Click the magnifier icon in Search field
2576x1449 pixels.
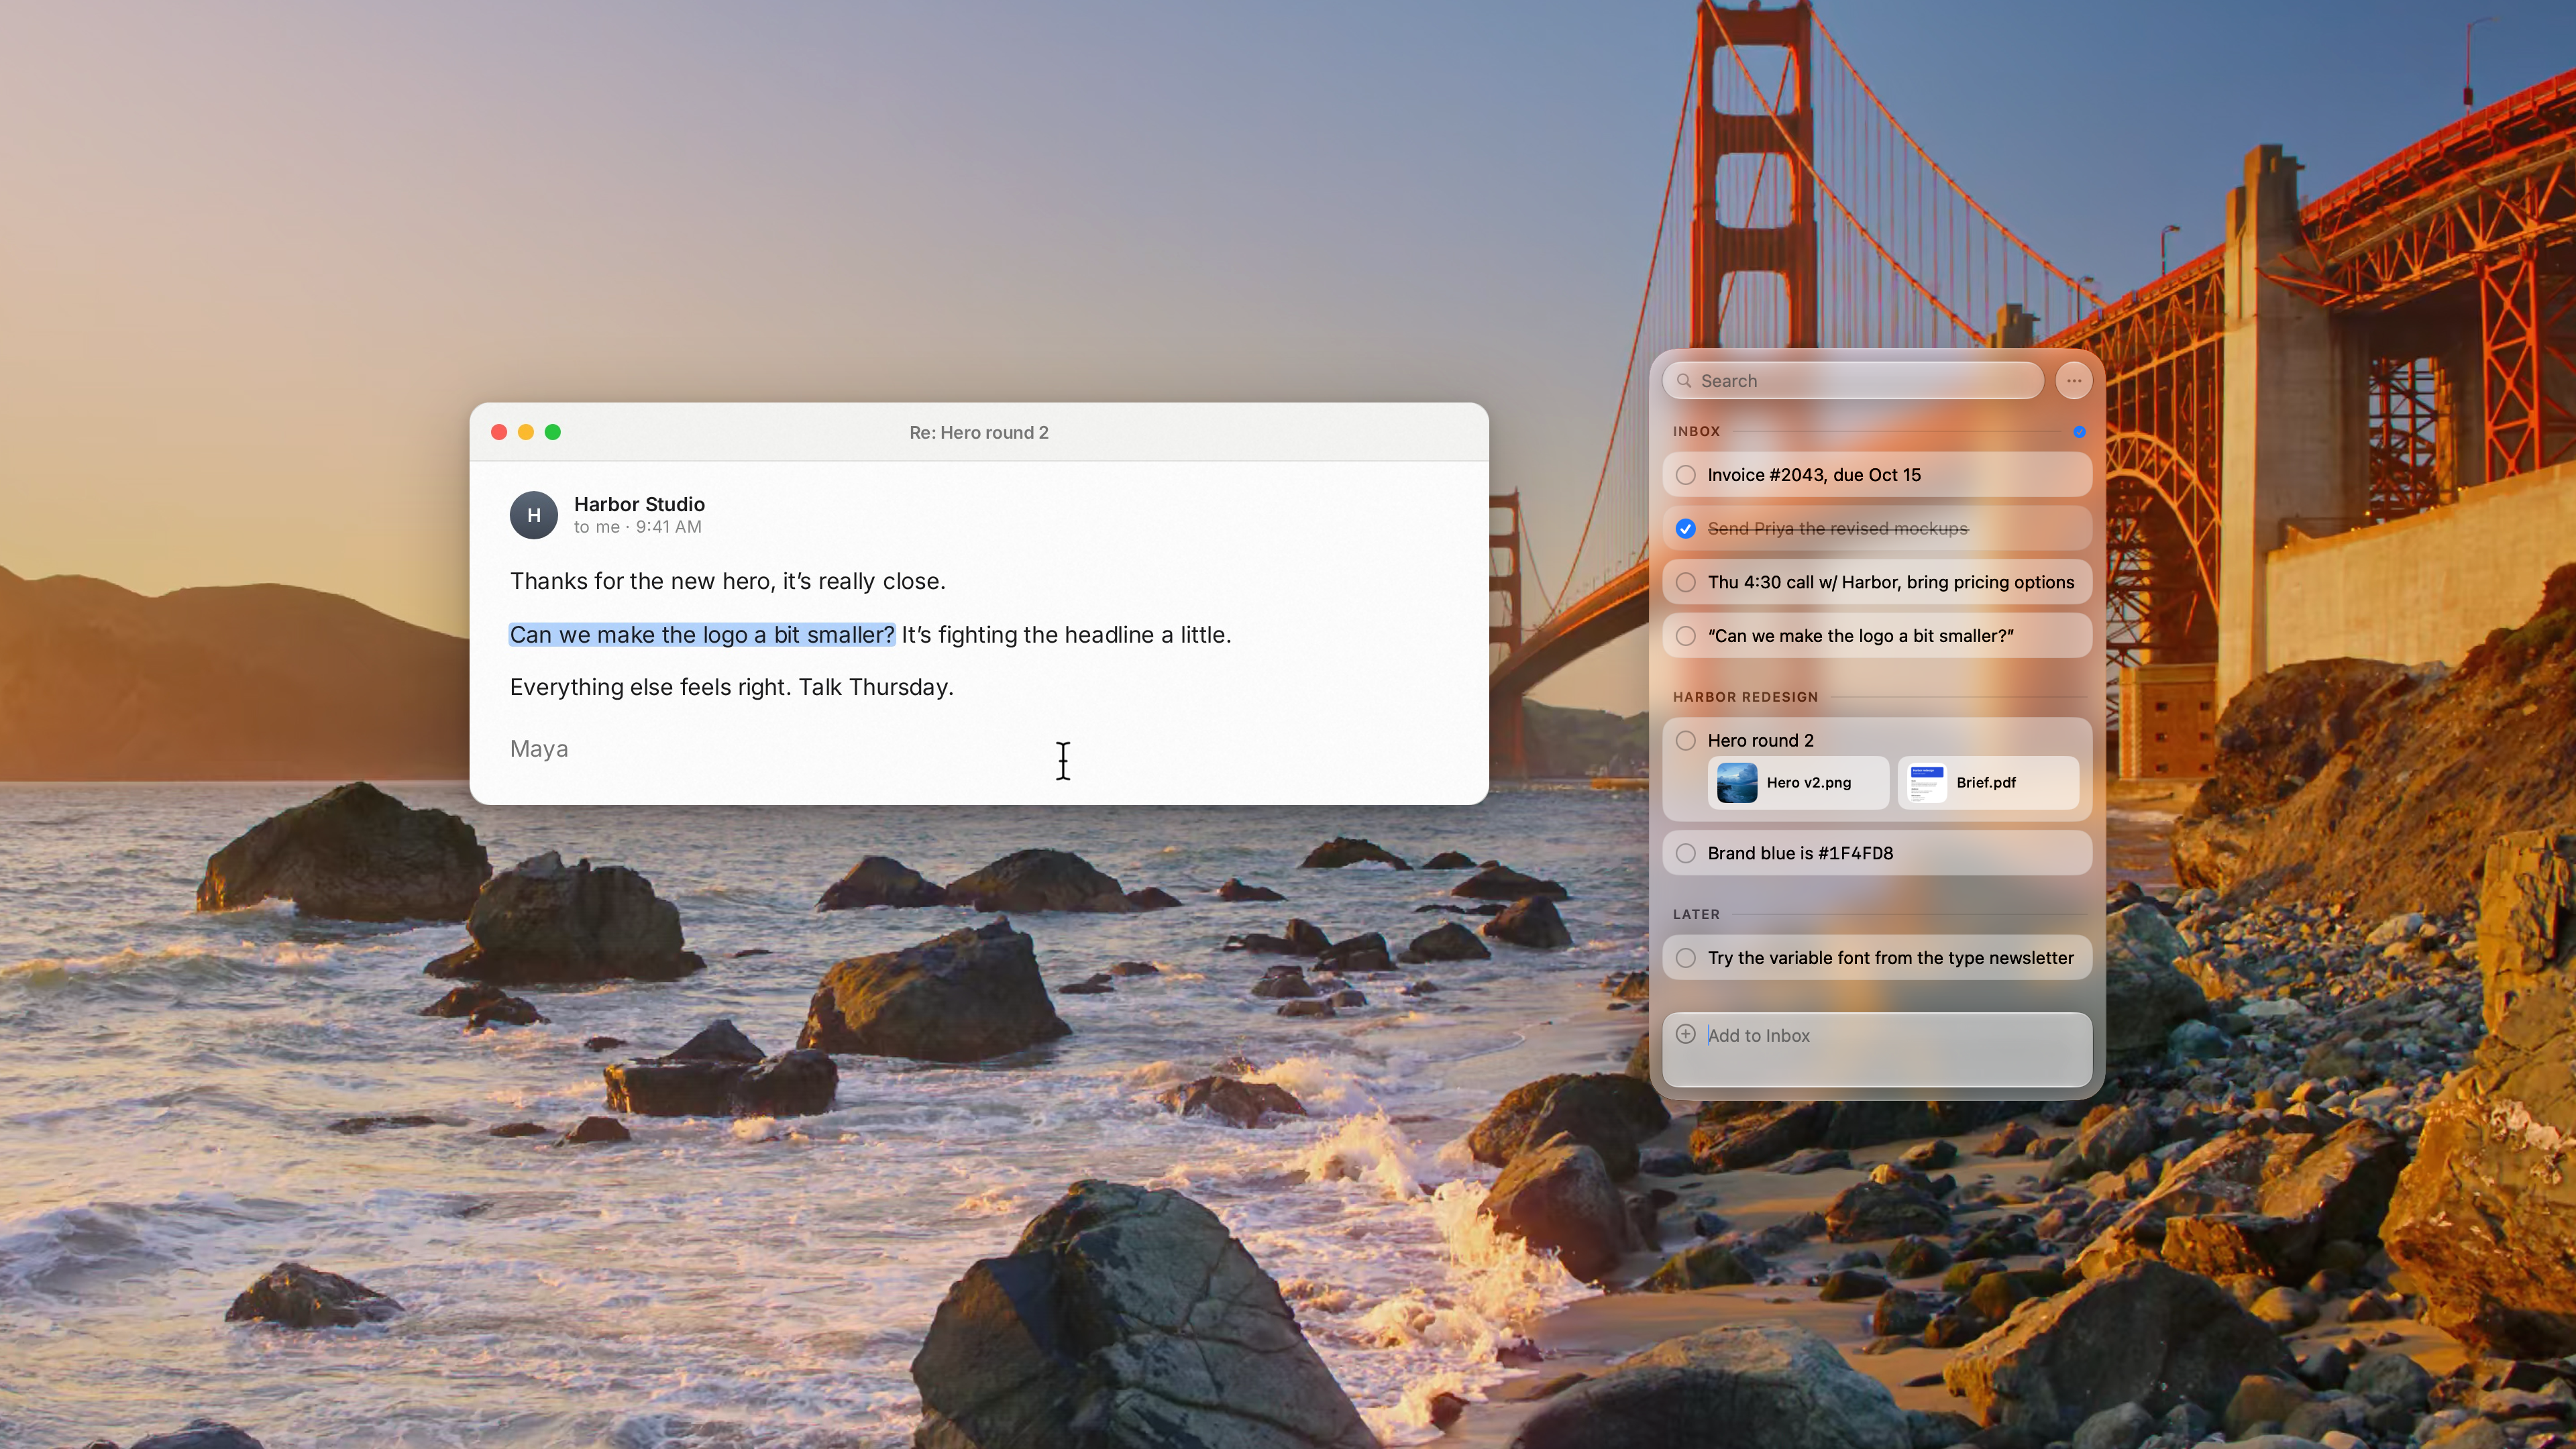click(x=1685, y=381)
